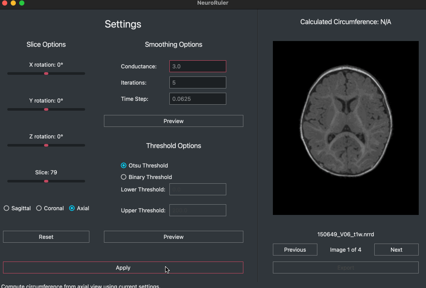
Task: Click the Smoothing Options heading
Action: click(174, 44)
